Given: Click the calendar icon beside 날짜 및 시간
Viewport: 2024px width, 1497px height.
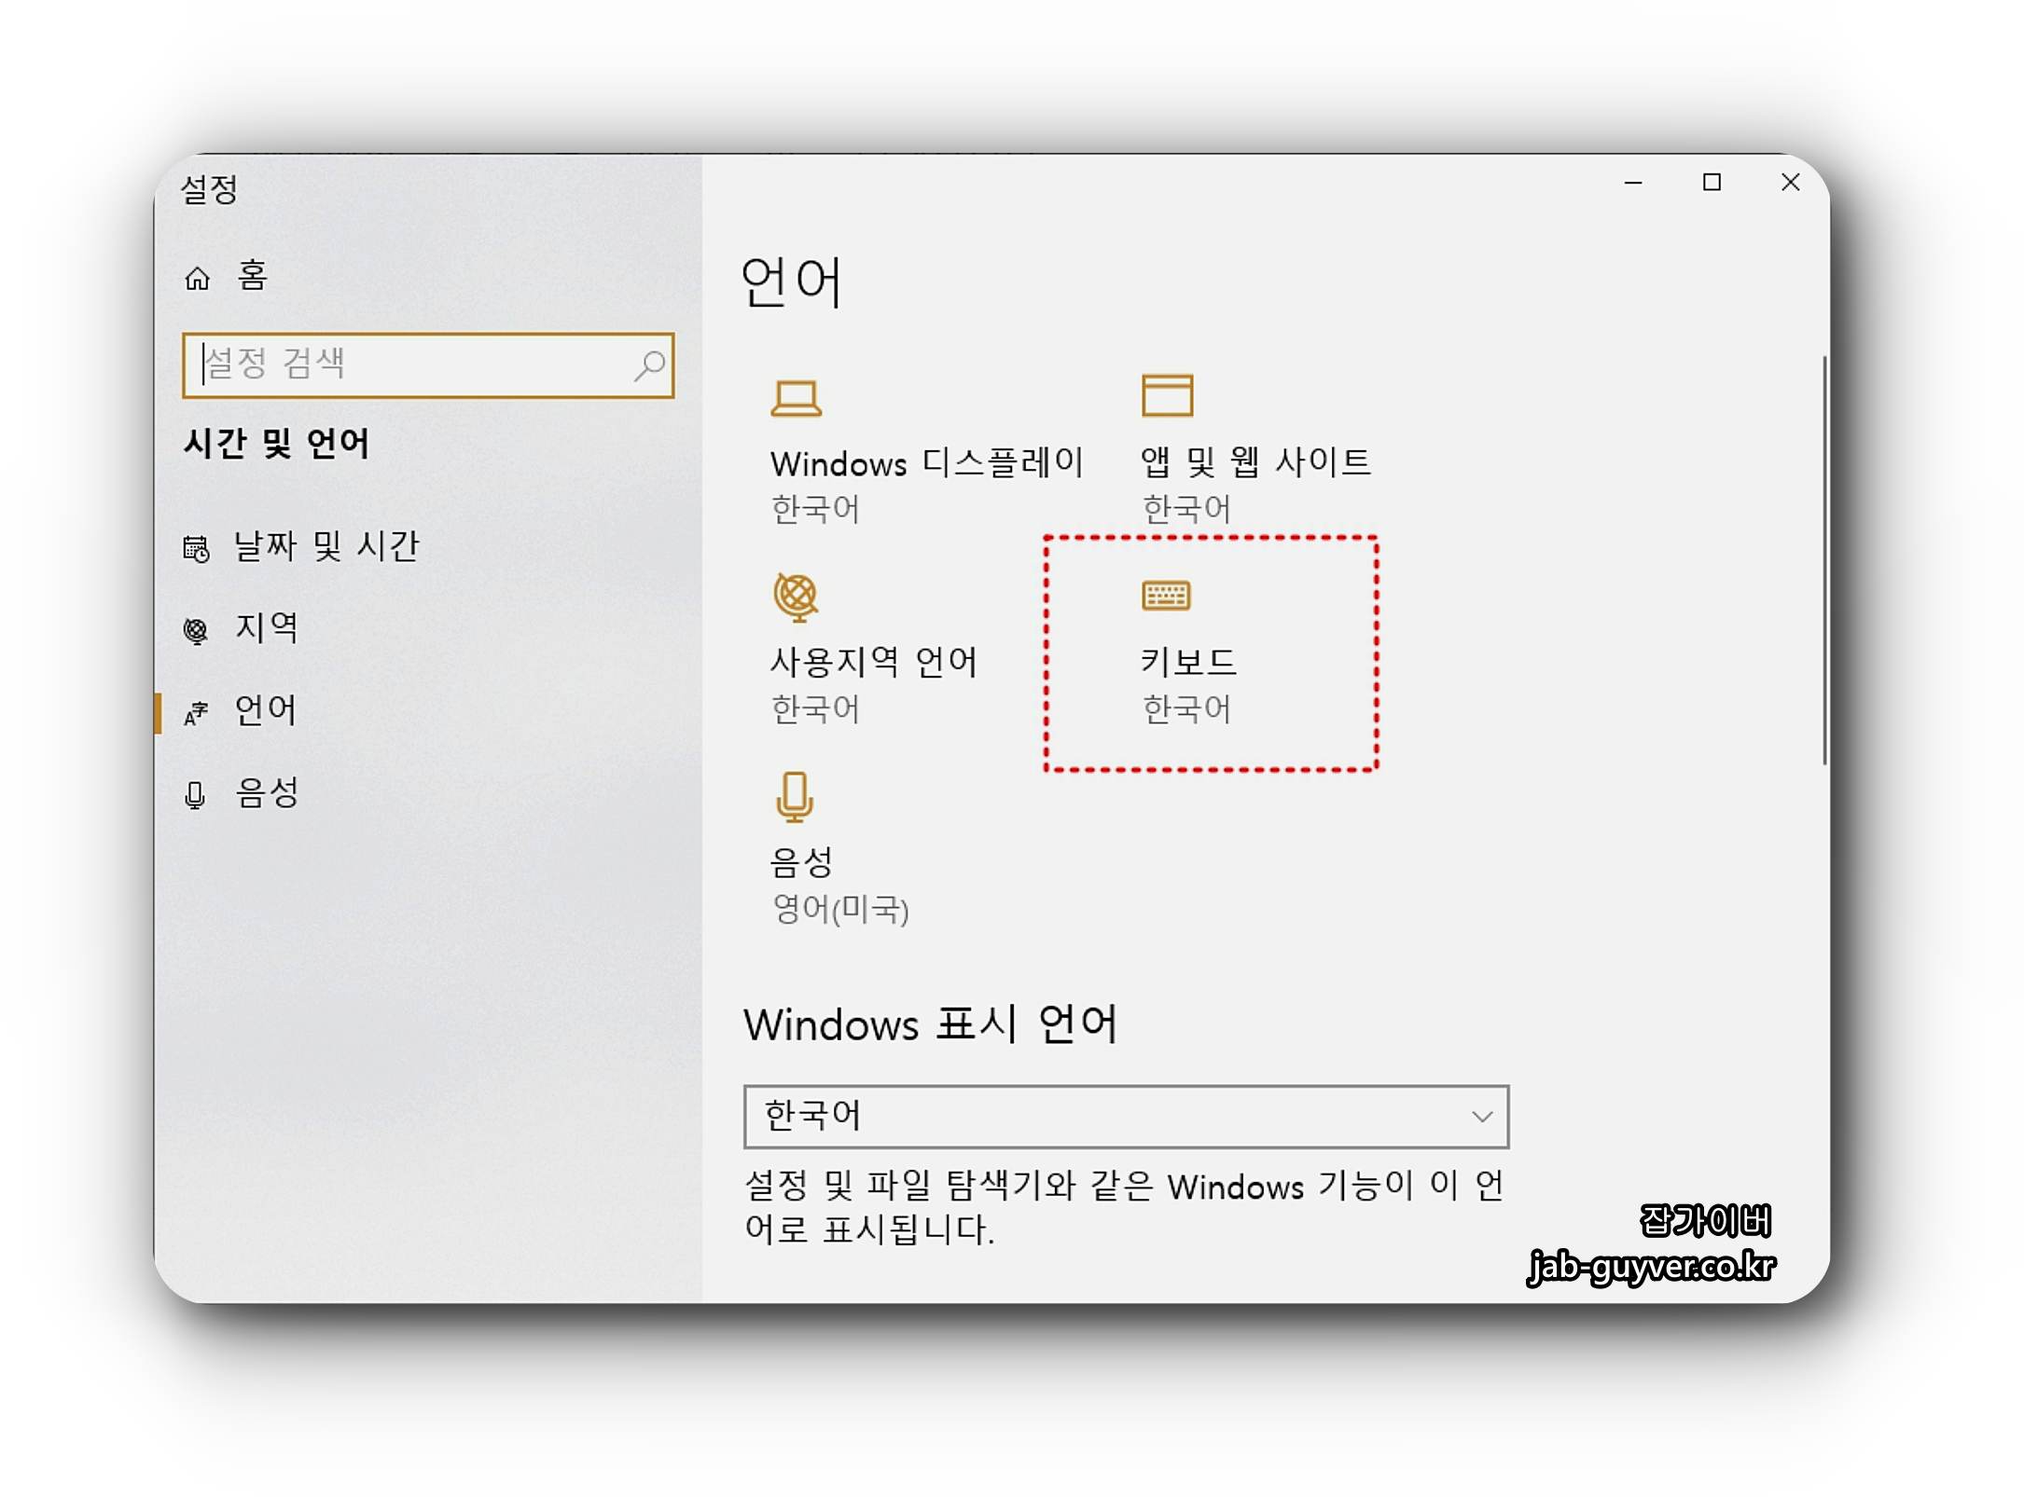Looking at the screenshot, I should coord(196,549).
